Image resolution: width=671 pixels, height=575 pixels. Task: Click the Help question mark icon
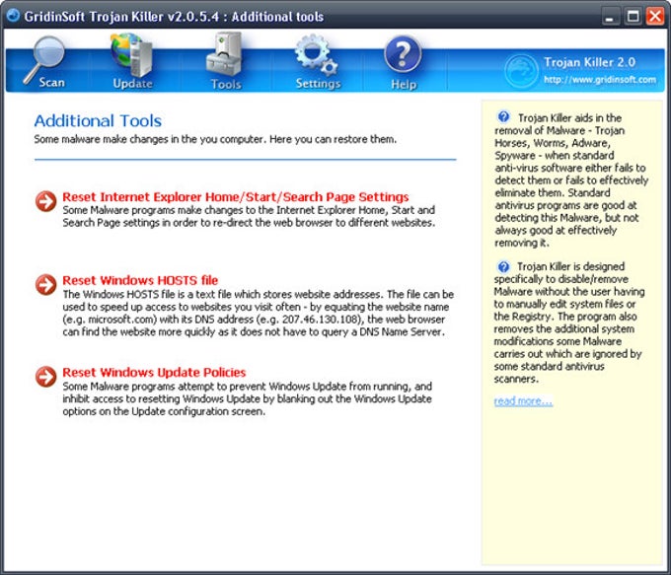tap(403, 54)
